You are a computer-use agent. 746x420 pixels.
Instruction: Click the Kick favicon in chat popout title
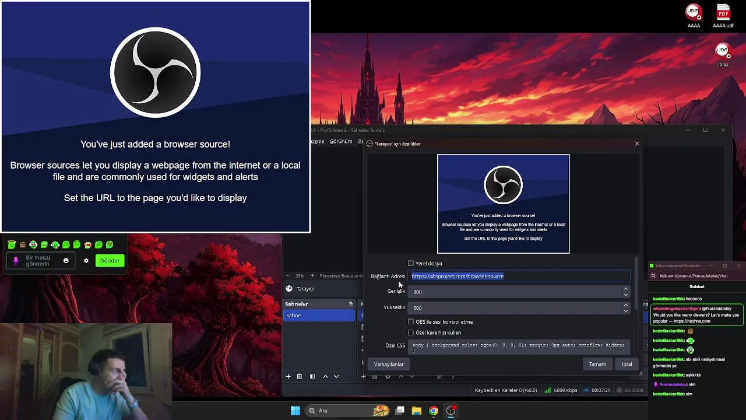tap(652, 266)
